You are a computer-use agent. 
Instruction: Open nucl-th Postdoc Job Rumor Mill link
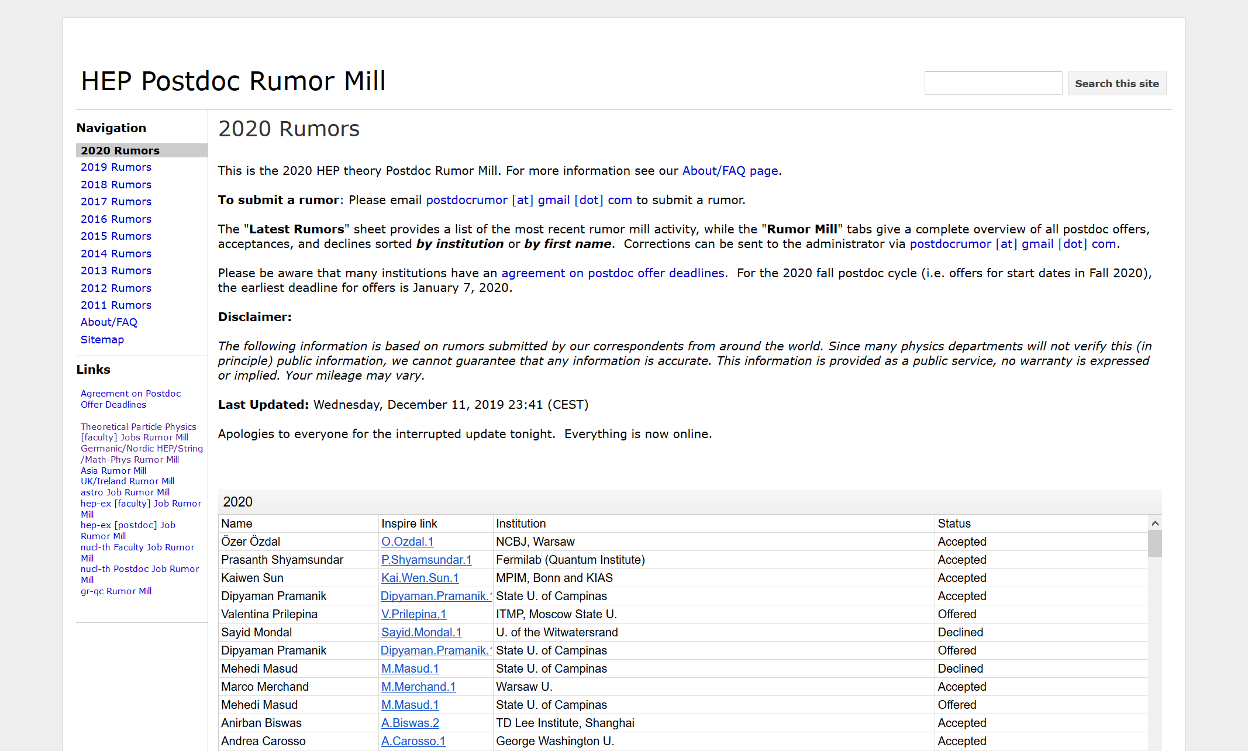click(140, 574)
